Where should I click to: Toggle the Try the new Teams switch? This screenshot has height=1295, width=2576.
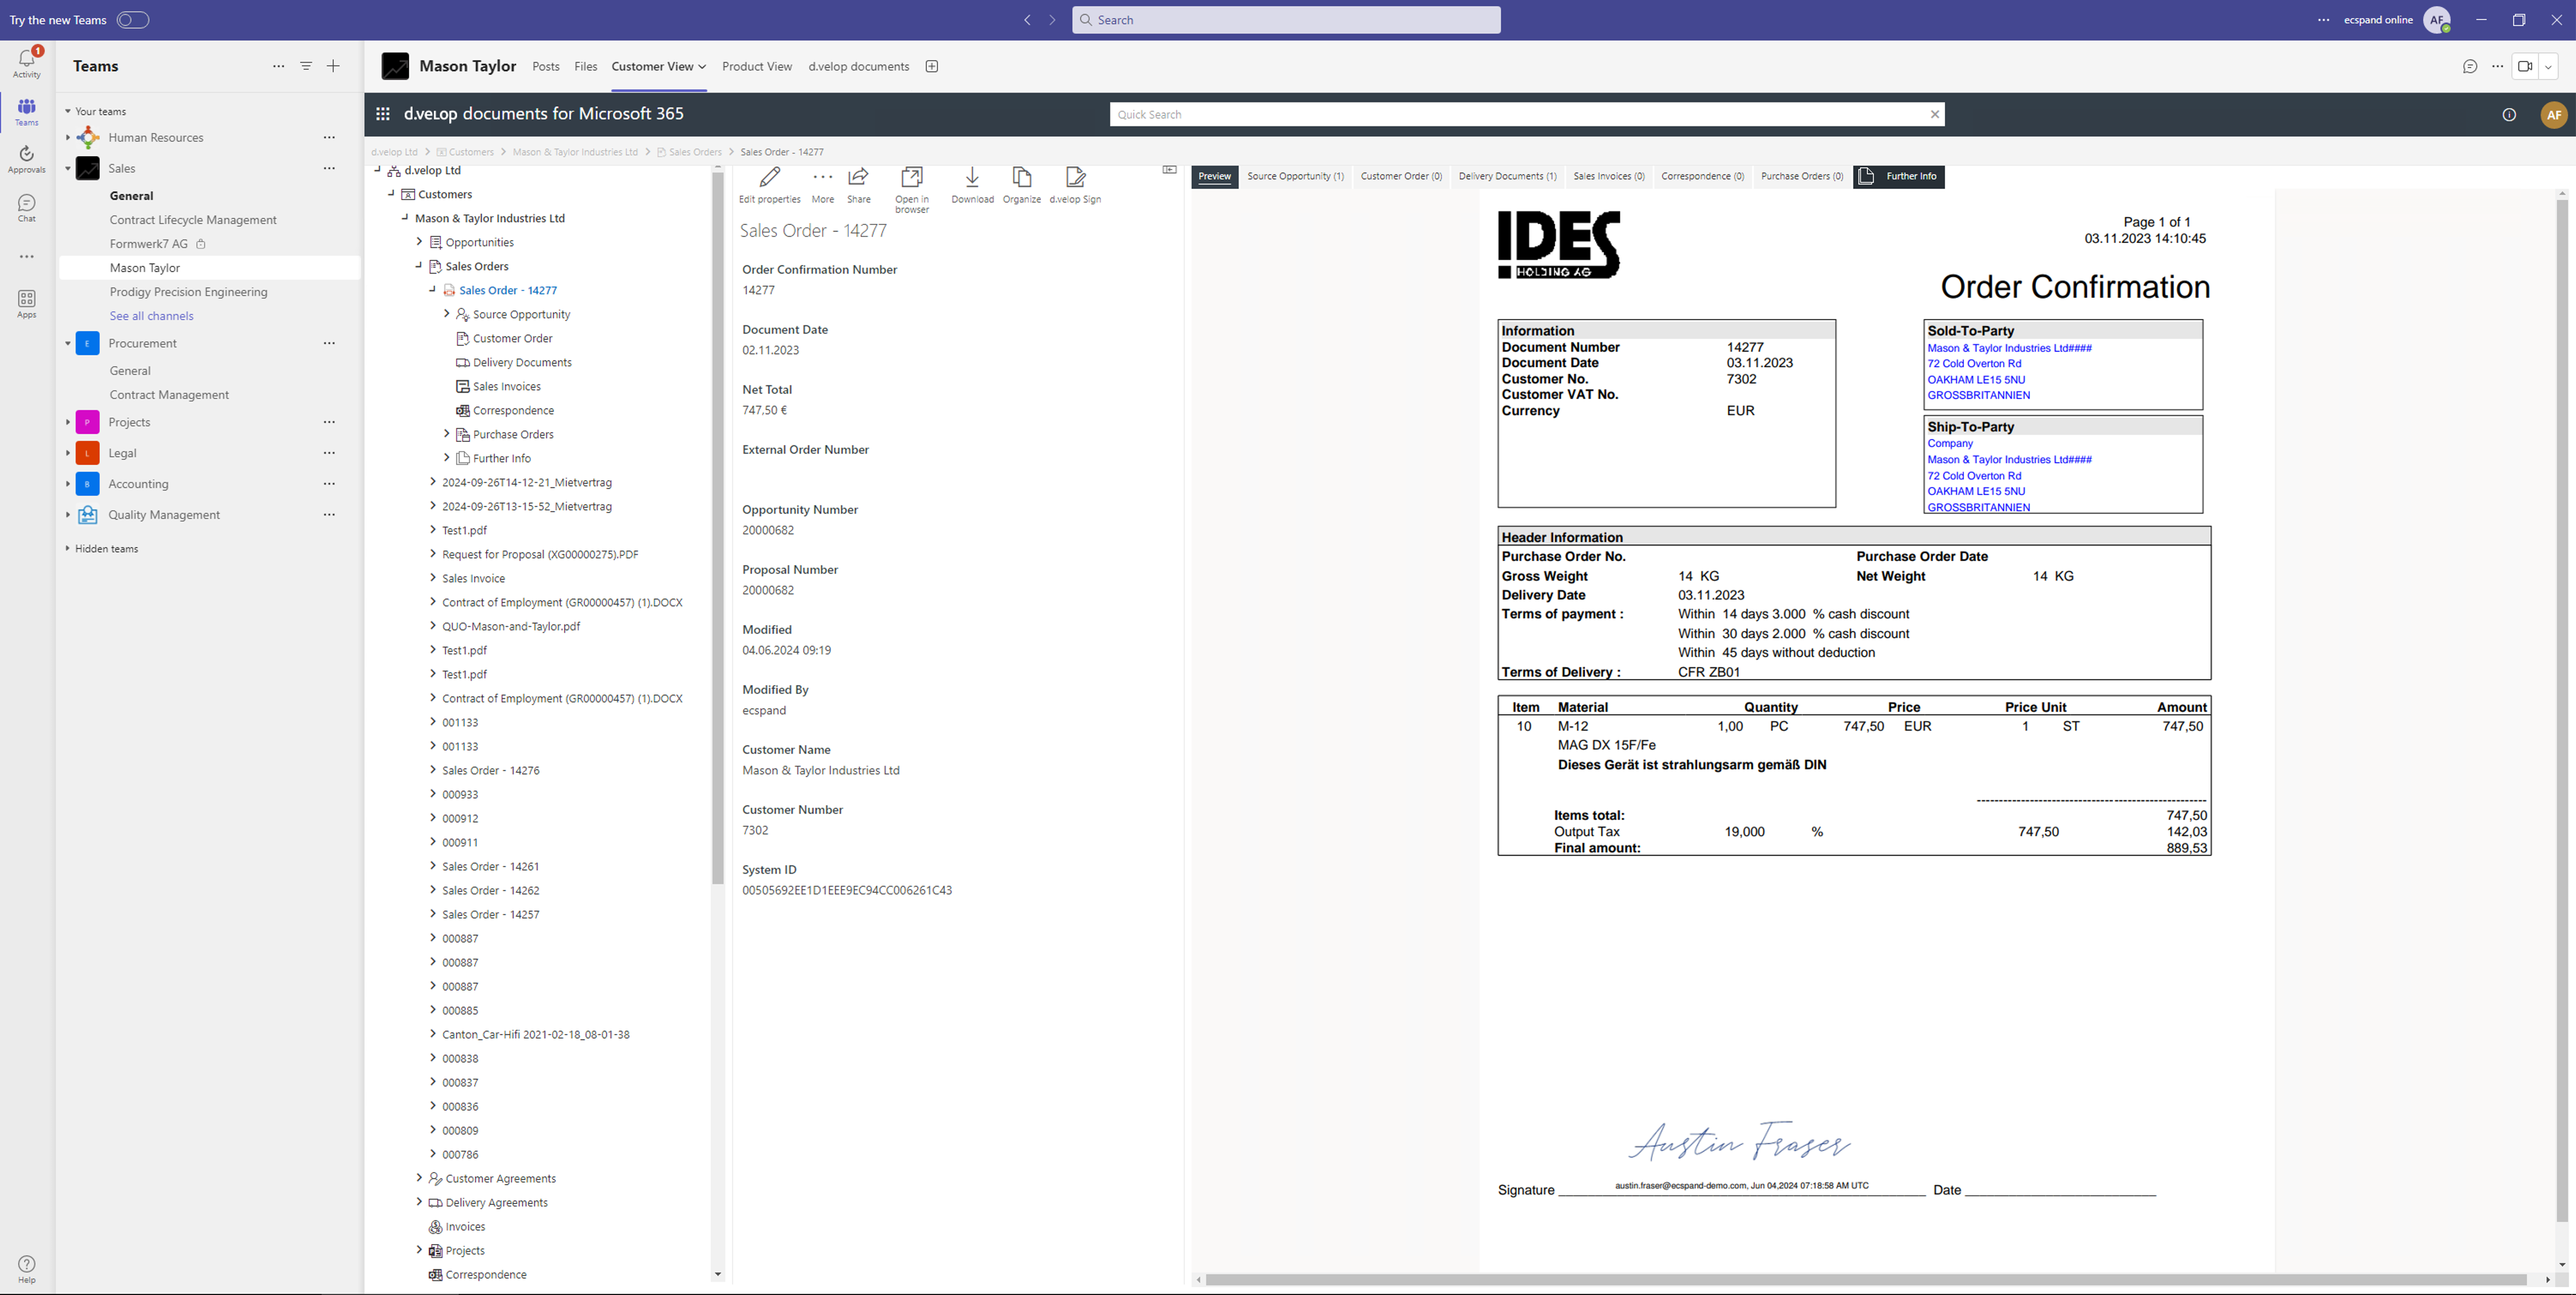coord(133,20)
